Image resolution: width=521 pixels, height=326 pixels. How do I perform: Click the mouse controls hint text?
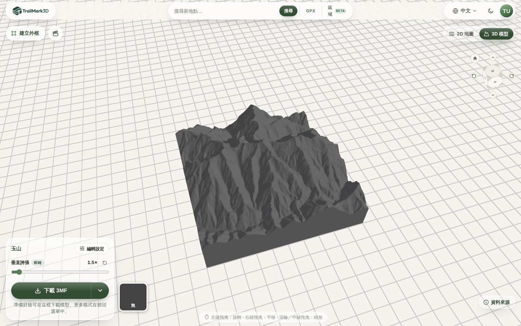[263, 317]
